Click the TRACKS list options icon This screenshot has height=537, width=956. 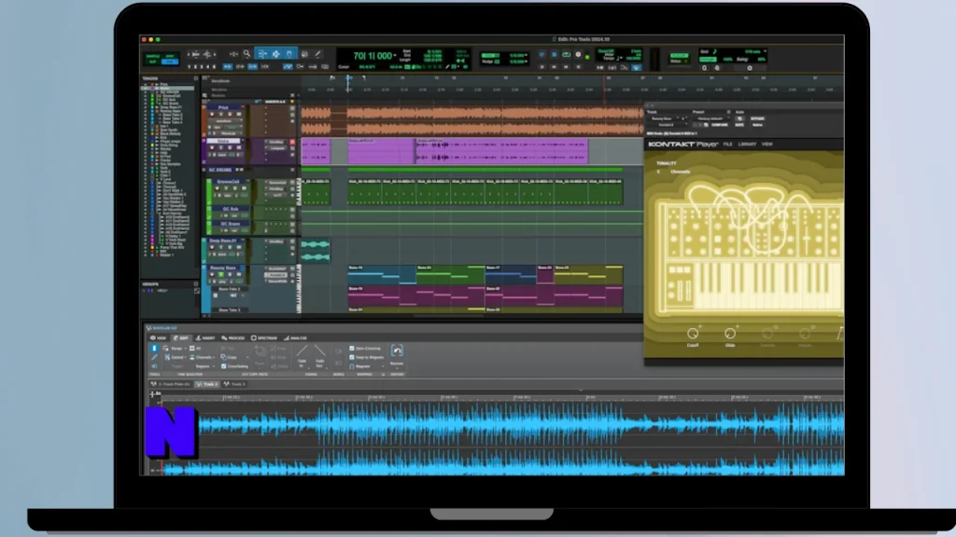click(196, 78)
